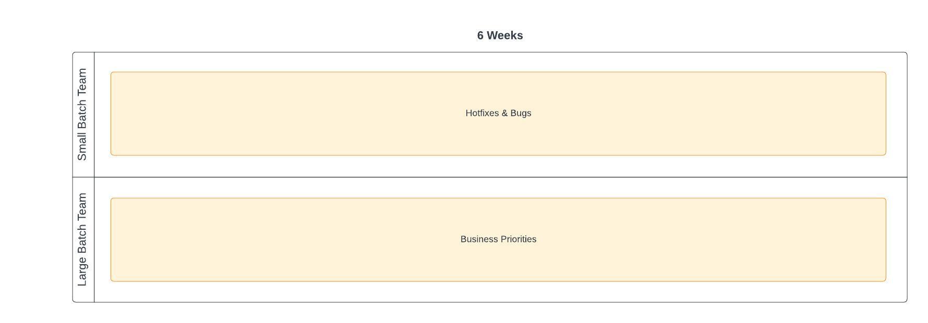The image size is (928, 323).
Task: Click the top-right corner of Business Priorities box
Action: point(885,199)
